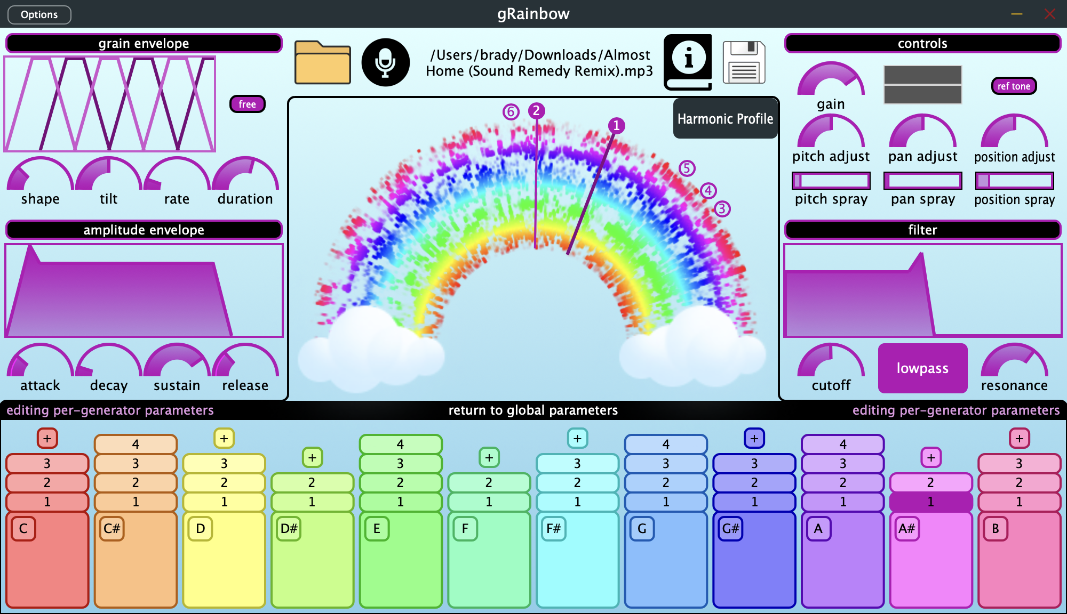Viewport: 1067px width, 614px height.
Task: Select generator 4 in E column
Action: click(400, 444)
